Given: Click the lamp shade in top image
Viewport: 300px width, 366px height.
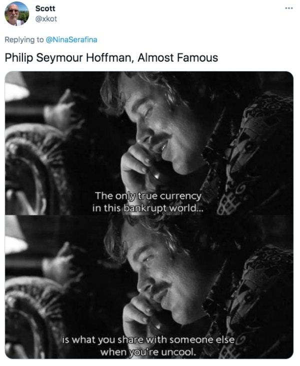Looking at the screenshot, I should (16, 87).
